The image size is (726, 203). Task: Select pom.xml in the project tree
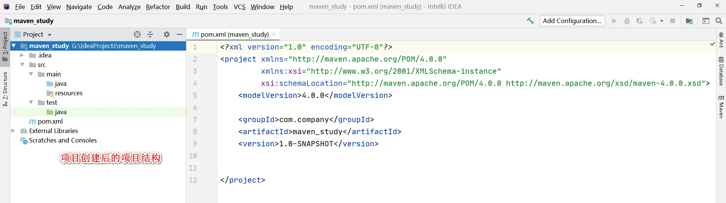coord(50,121)
